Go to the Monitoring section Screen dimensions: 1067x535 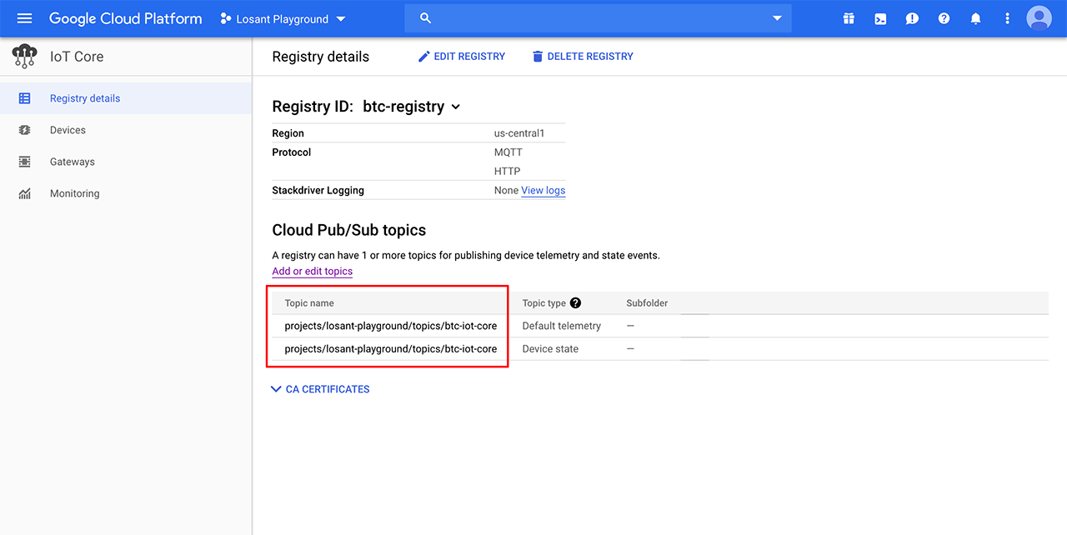tap(74, 192)
